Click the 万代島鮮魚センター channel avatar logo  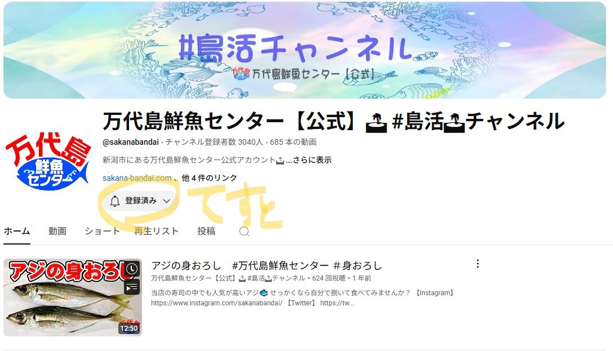(48, 161)
